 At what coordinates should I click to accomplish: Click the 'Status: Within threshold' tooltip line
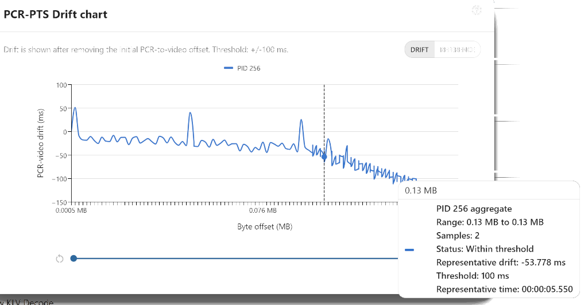(485, 249)
